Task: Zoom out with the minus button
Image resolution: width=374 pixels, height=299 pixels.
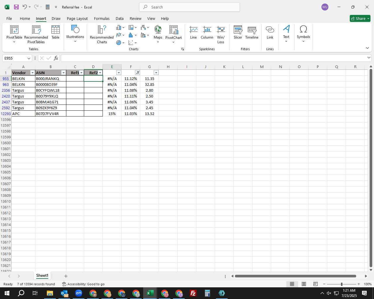Action: [324, 284]
